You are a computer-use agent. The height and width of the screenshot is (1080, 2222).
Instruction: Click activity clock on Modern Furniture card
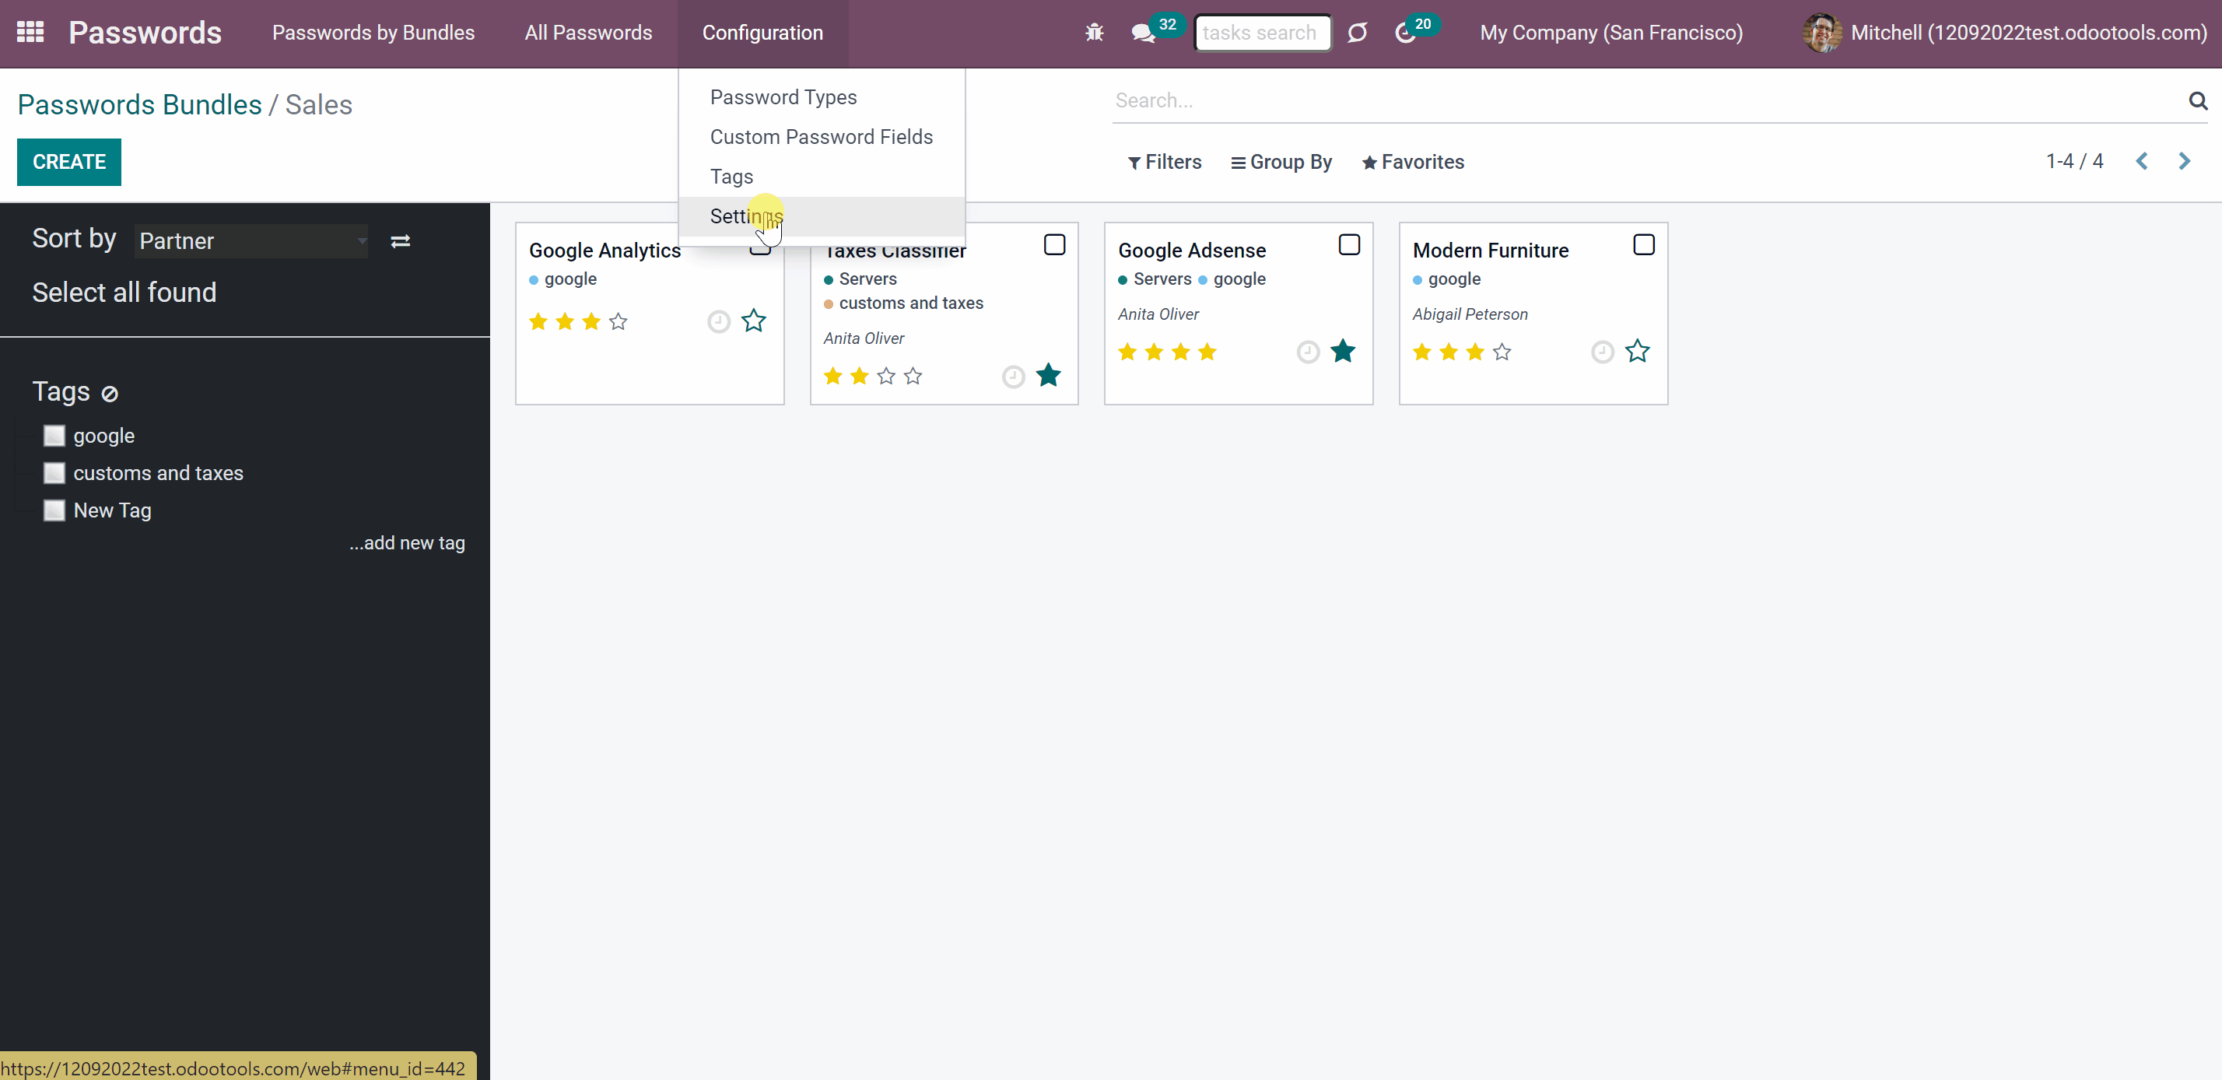1602,352
